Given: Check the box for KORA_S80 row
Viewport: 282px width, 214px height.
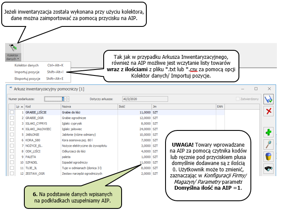Looking at the screenshot, I should pyautogui.click(x=12, y=140).
